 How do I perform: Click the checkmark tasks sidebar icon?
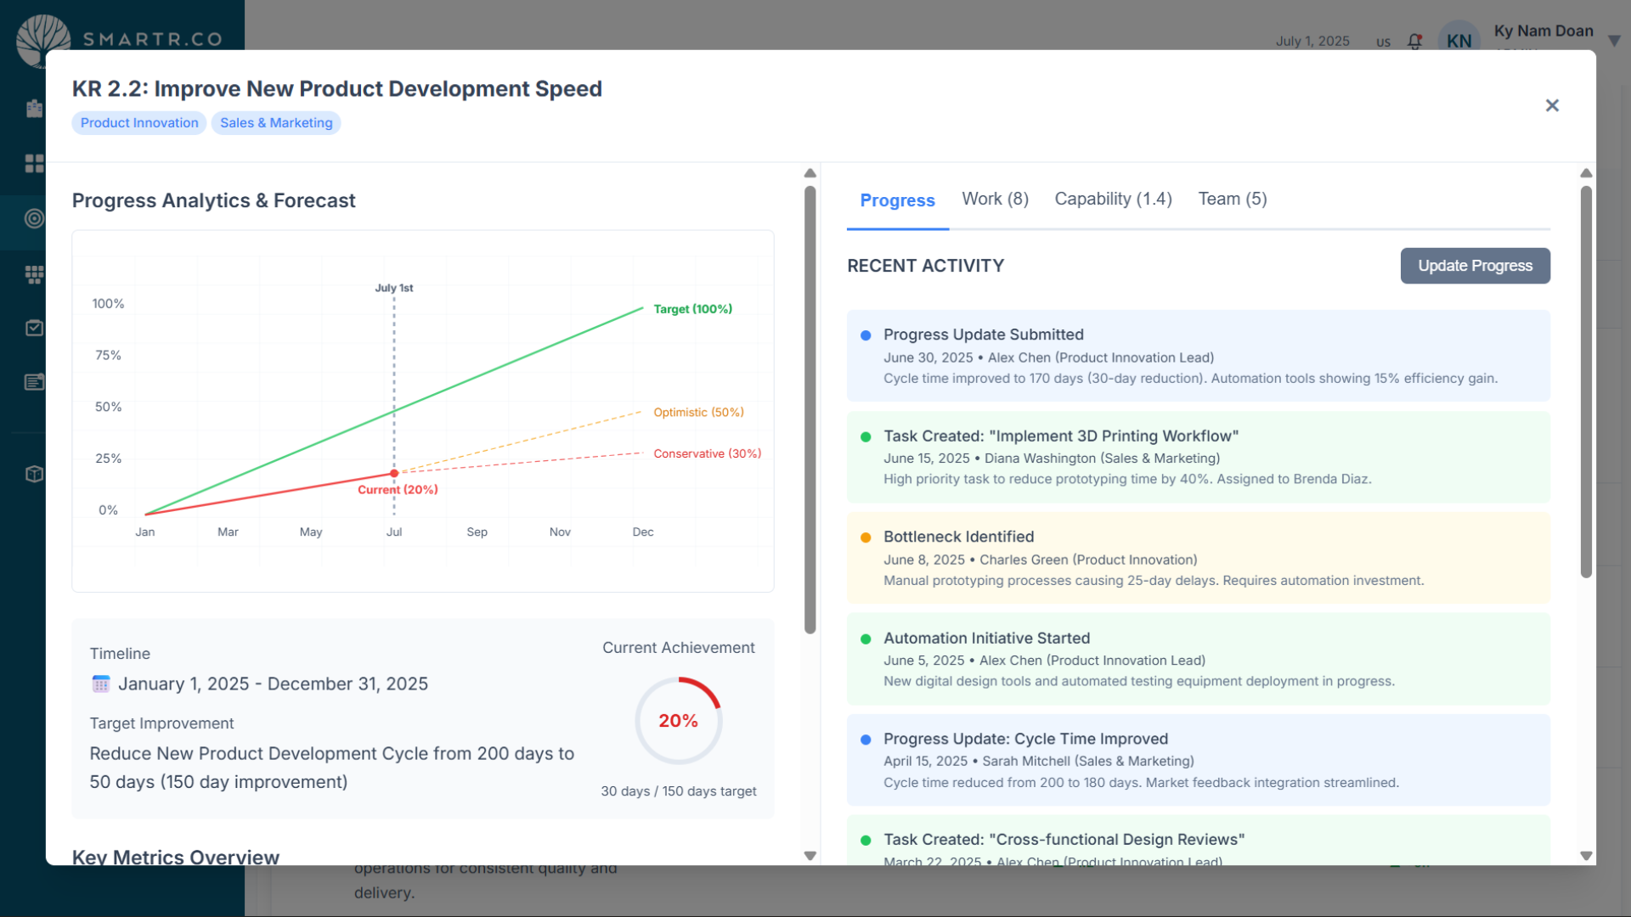pos(34,328)
